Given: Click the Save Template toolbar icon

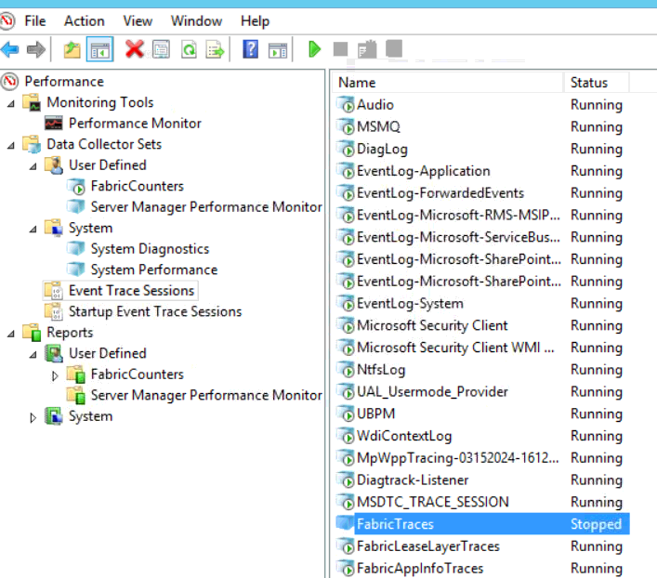Looking at the screenshot, I should 367,49.
